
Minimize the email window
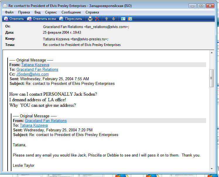click(192, 6)
